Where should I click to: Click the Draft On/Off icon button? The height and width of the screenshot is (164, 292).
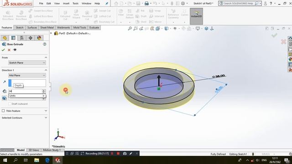pyautogui.click(x=5, y=98)
